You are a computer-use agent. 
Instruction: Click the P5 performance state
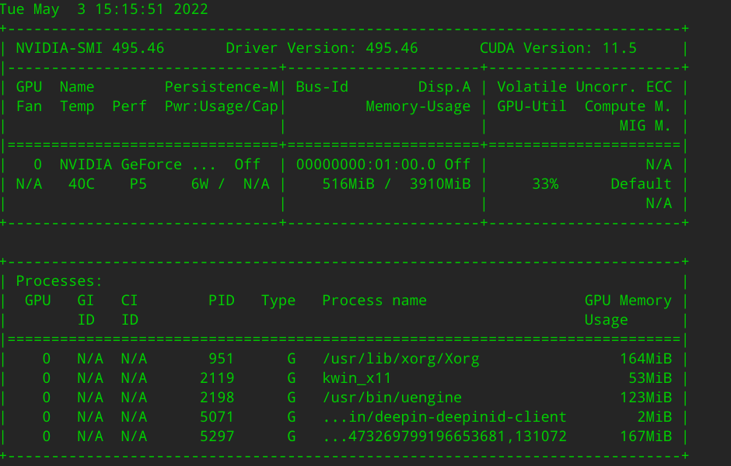(x=138, y=184)
